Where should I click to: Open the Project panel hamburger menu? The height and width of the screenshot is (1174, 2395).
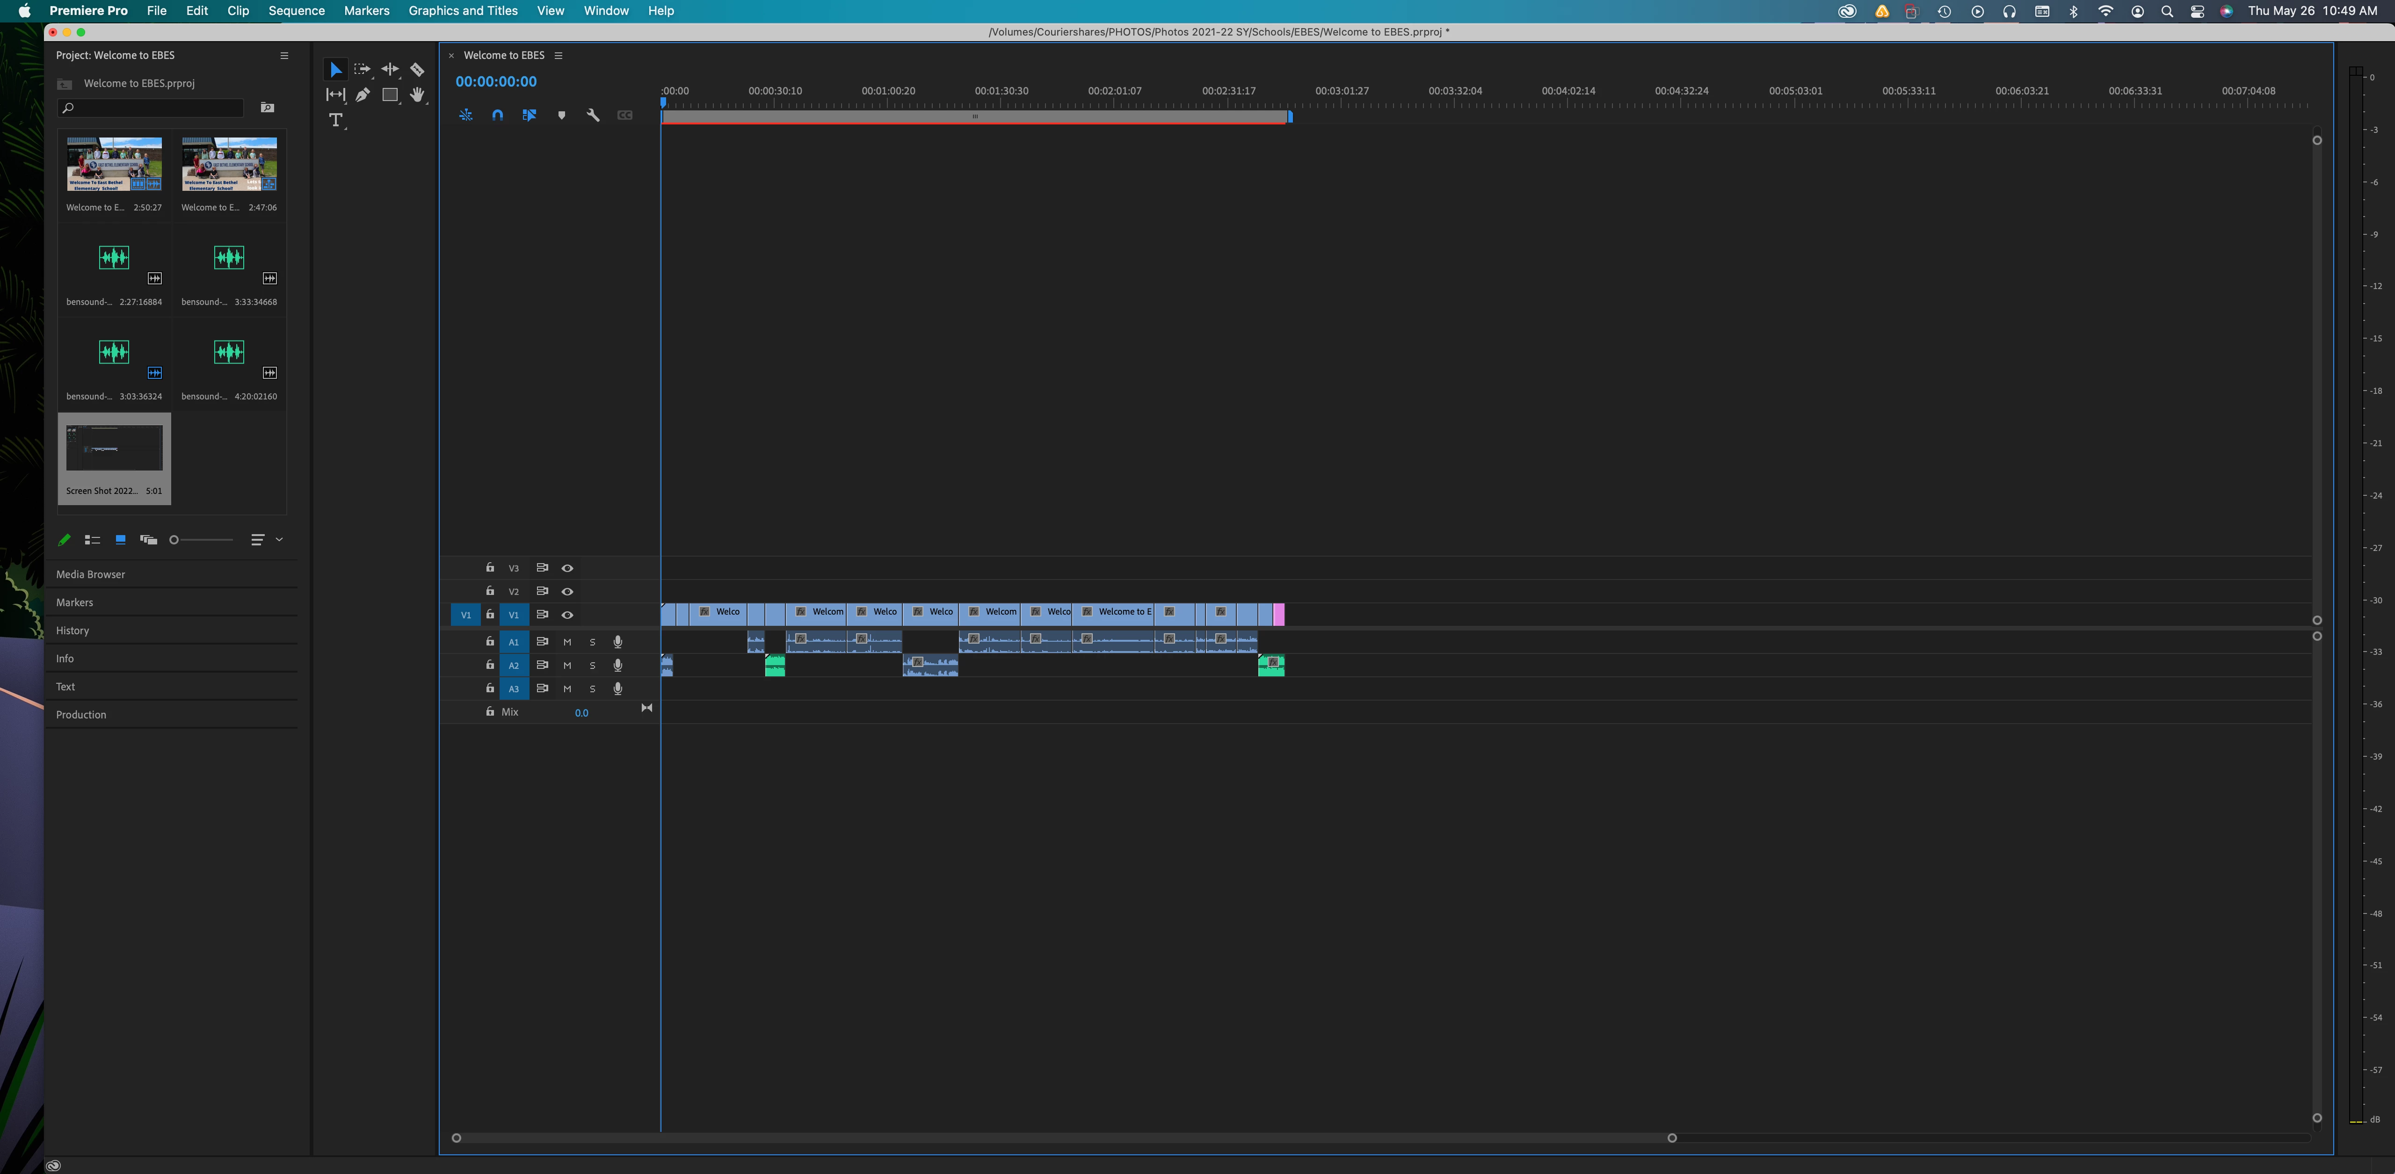284,56
